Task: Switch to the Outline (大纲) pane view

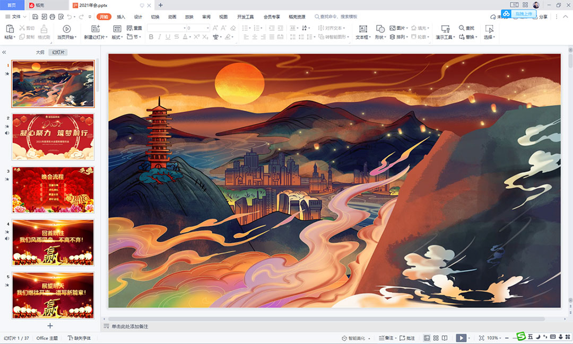Action: pyautogui.click(x=40, y=52)
